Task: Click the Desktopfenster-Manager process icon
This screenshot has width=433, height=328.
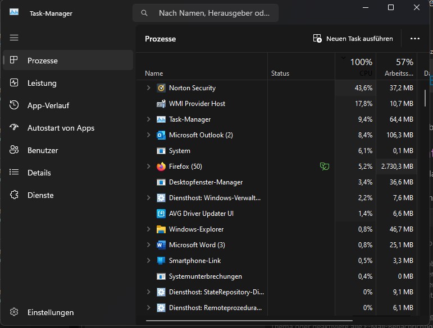Action: pos(161,182)
